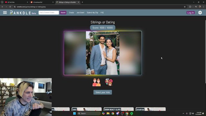Expand the browser tab search dropdown

[2, 2]
